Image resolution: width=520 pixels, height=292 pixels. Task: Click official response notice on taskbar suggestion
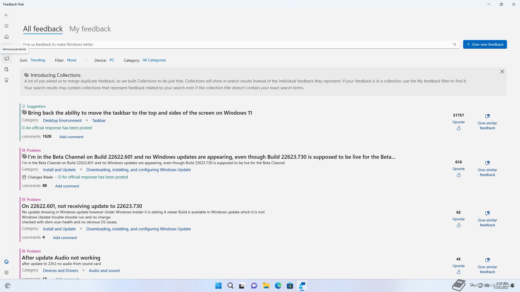pyautogui.click(x=57, y=128)
